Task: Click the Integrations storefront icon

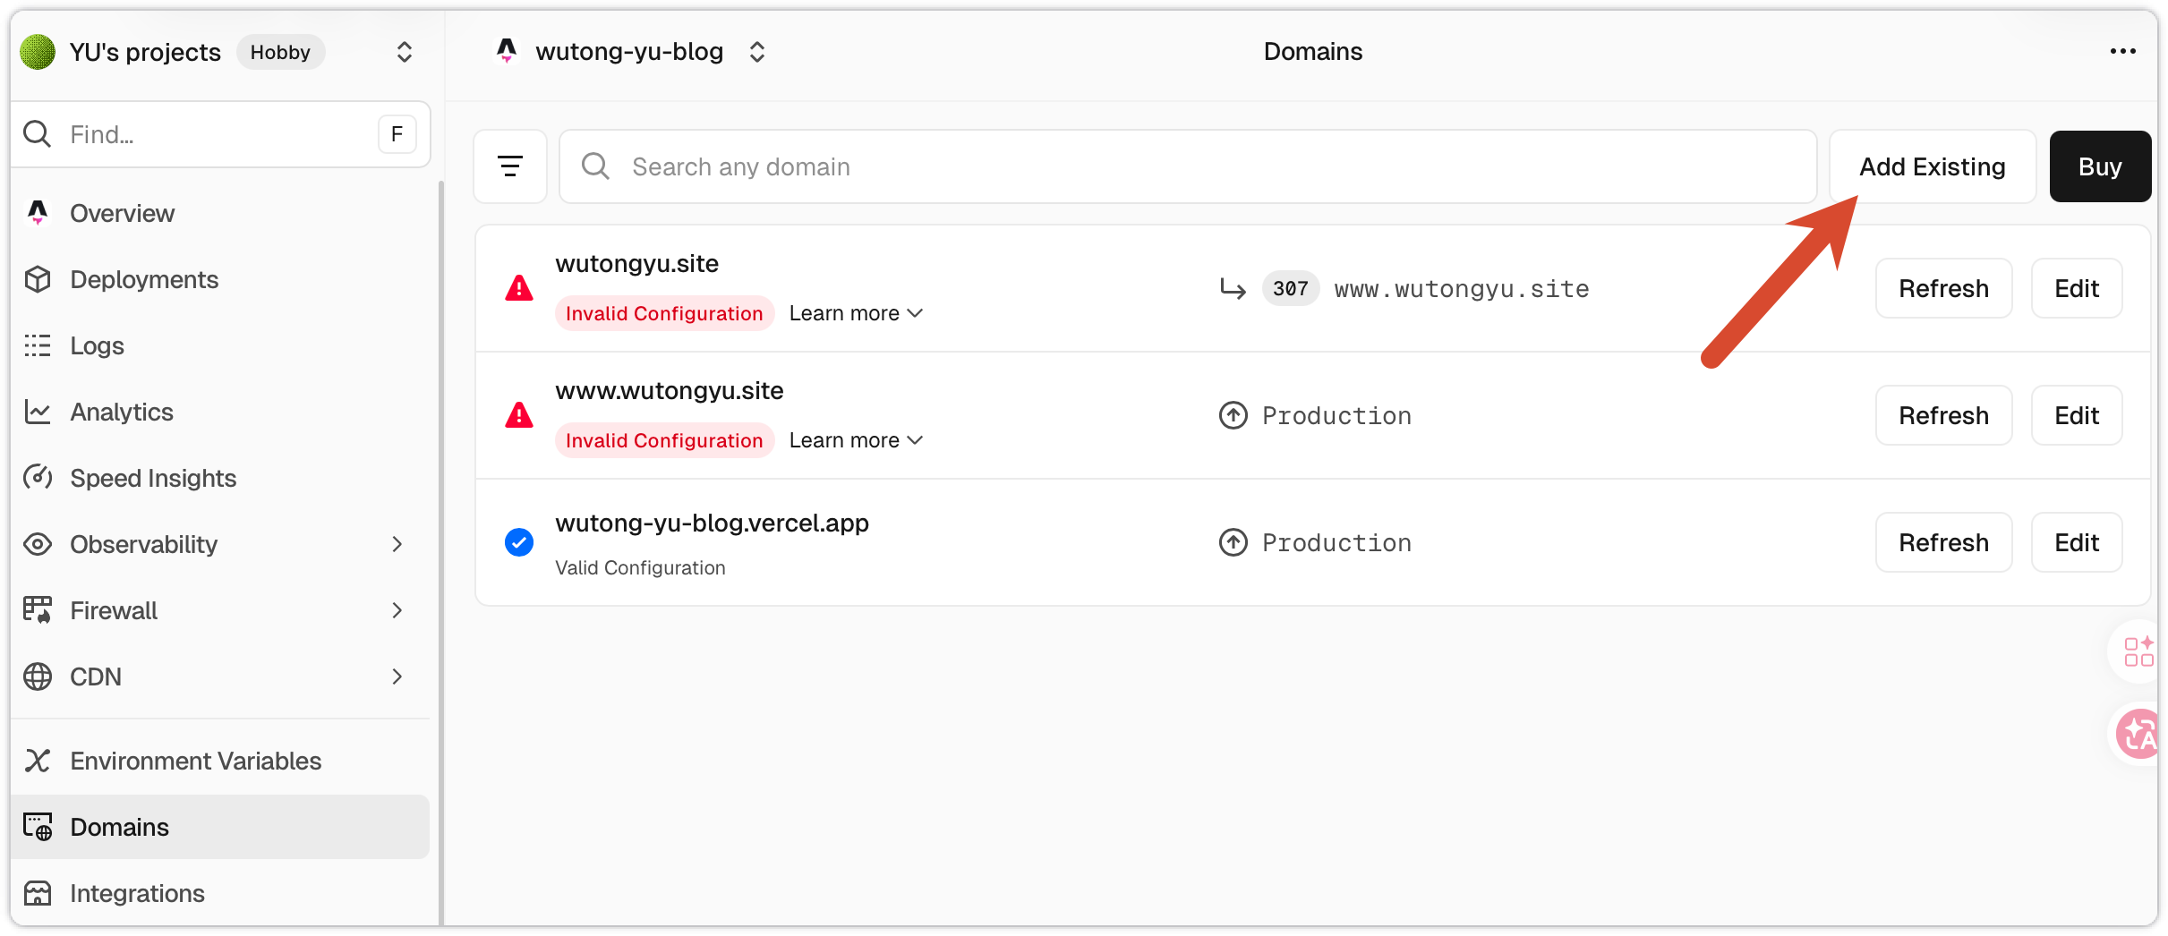Action: (38, 893)
